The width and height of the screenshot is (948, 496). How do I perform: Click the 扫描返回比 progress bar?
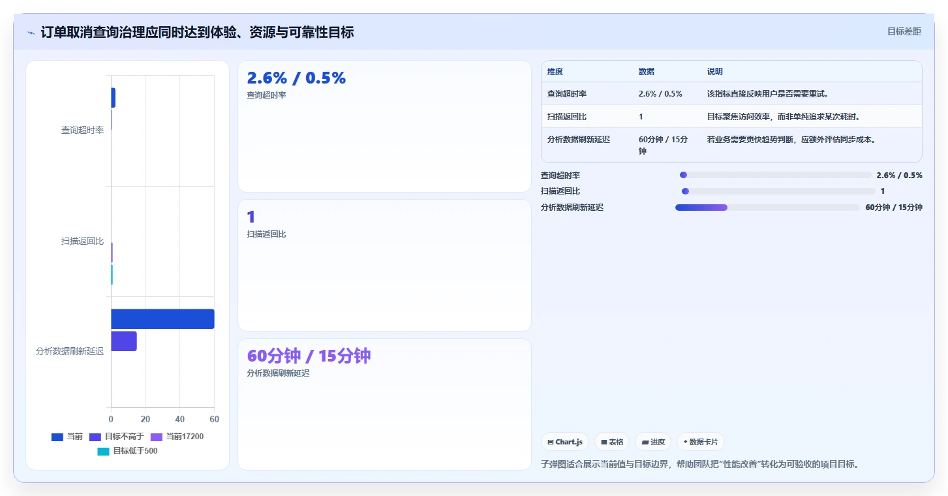778,191
